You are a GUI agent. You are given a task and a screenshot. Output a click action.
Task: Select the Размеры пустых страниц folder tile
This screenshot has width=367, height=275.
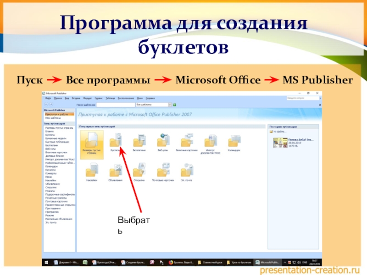coord(92,145)
